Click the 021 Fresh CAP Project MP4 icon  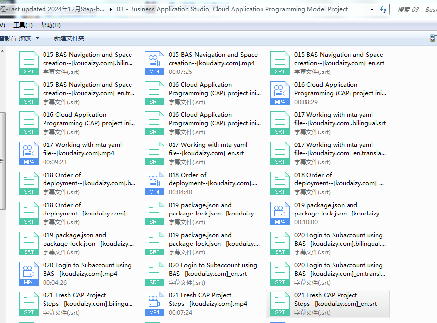(154, 304)
